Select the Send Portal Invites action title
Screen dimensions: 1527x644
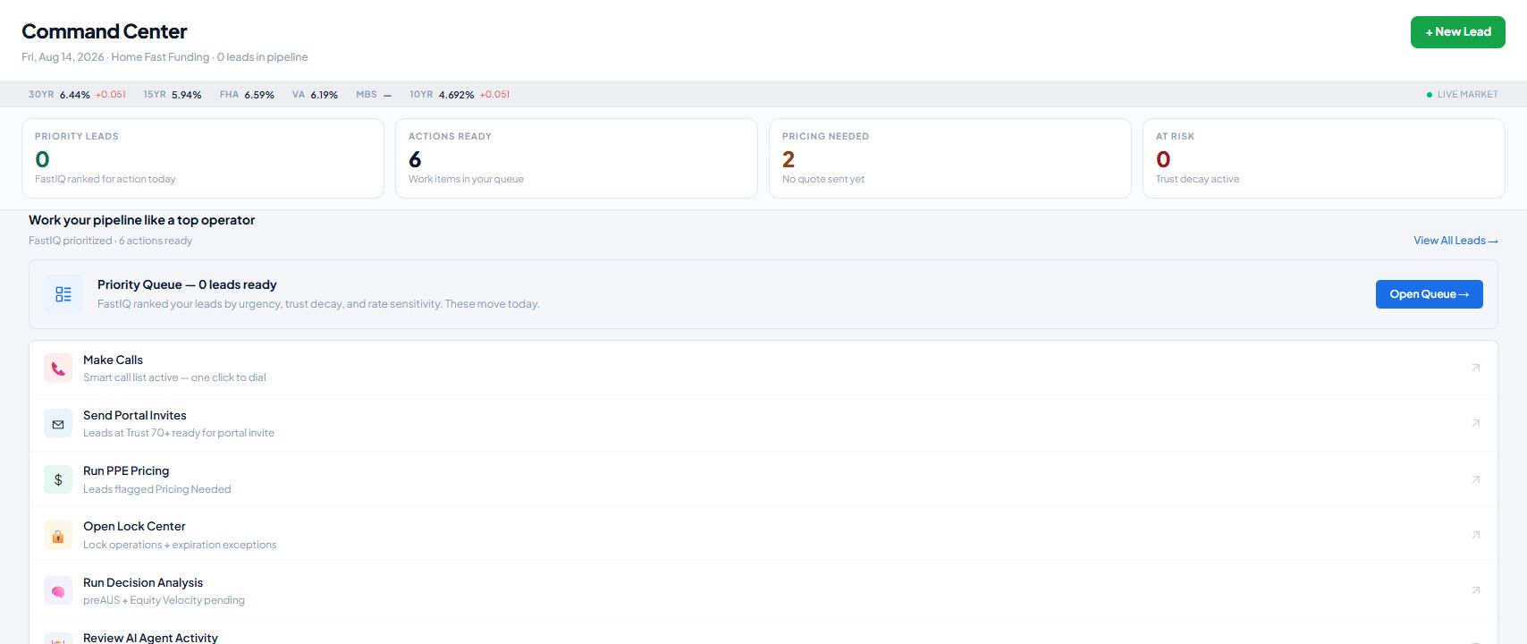coord(135,415)
